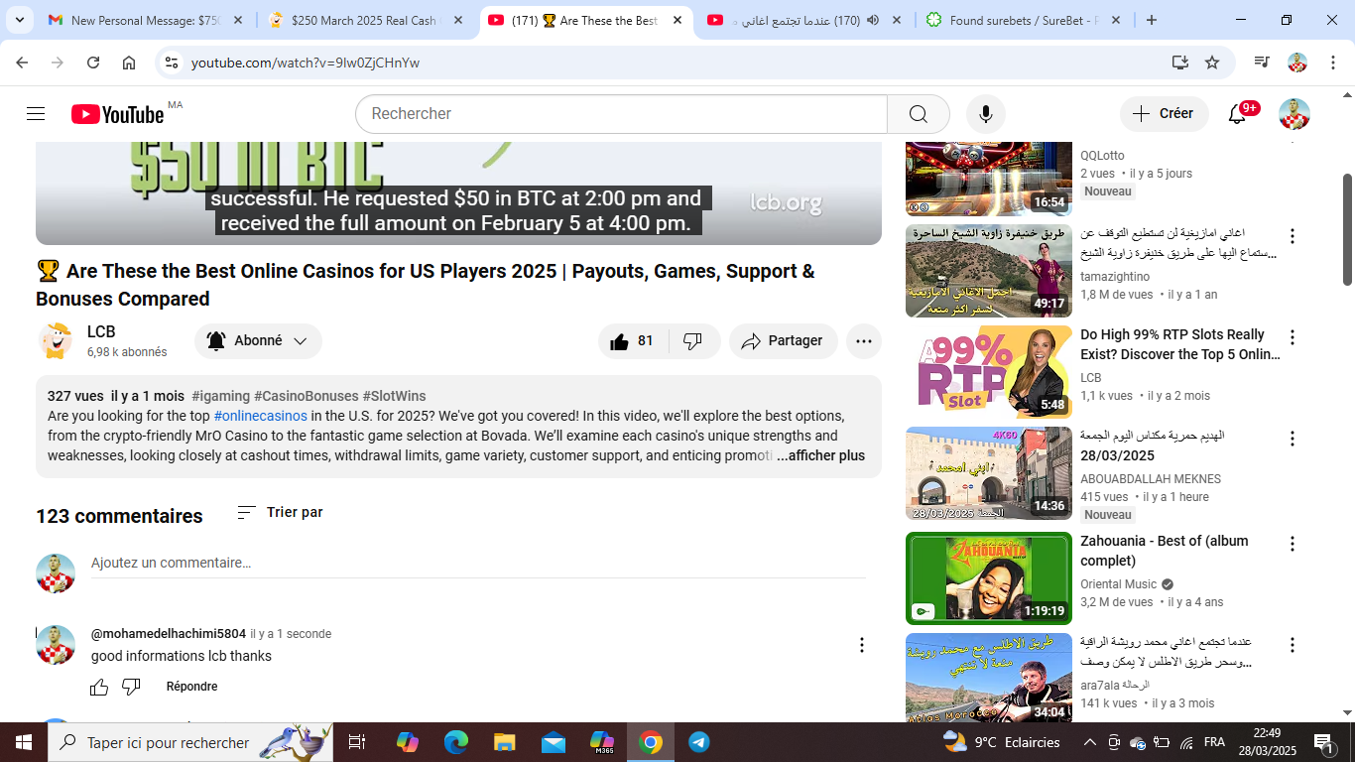Open options for 99% RTP Slots video
Screen dimensions: 1355x762
1293,337
